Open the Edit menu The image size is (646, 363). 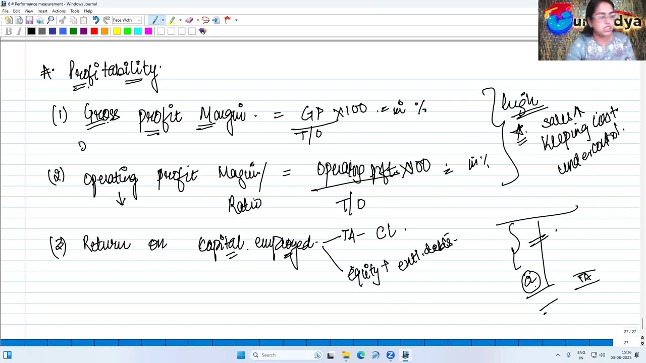point(17,11)
